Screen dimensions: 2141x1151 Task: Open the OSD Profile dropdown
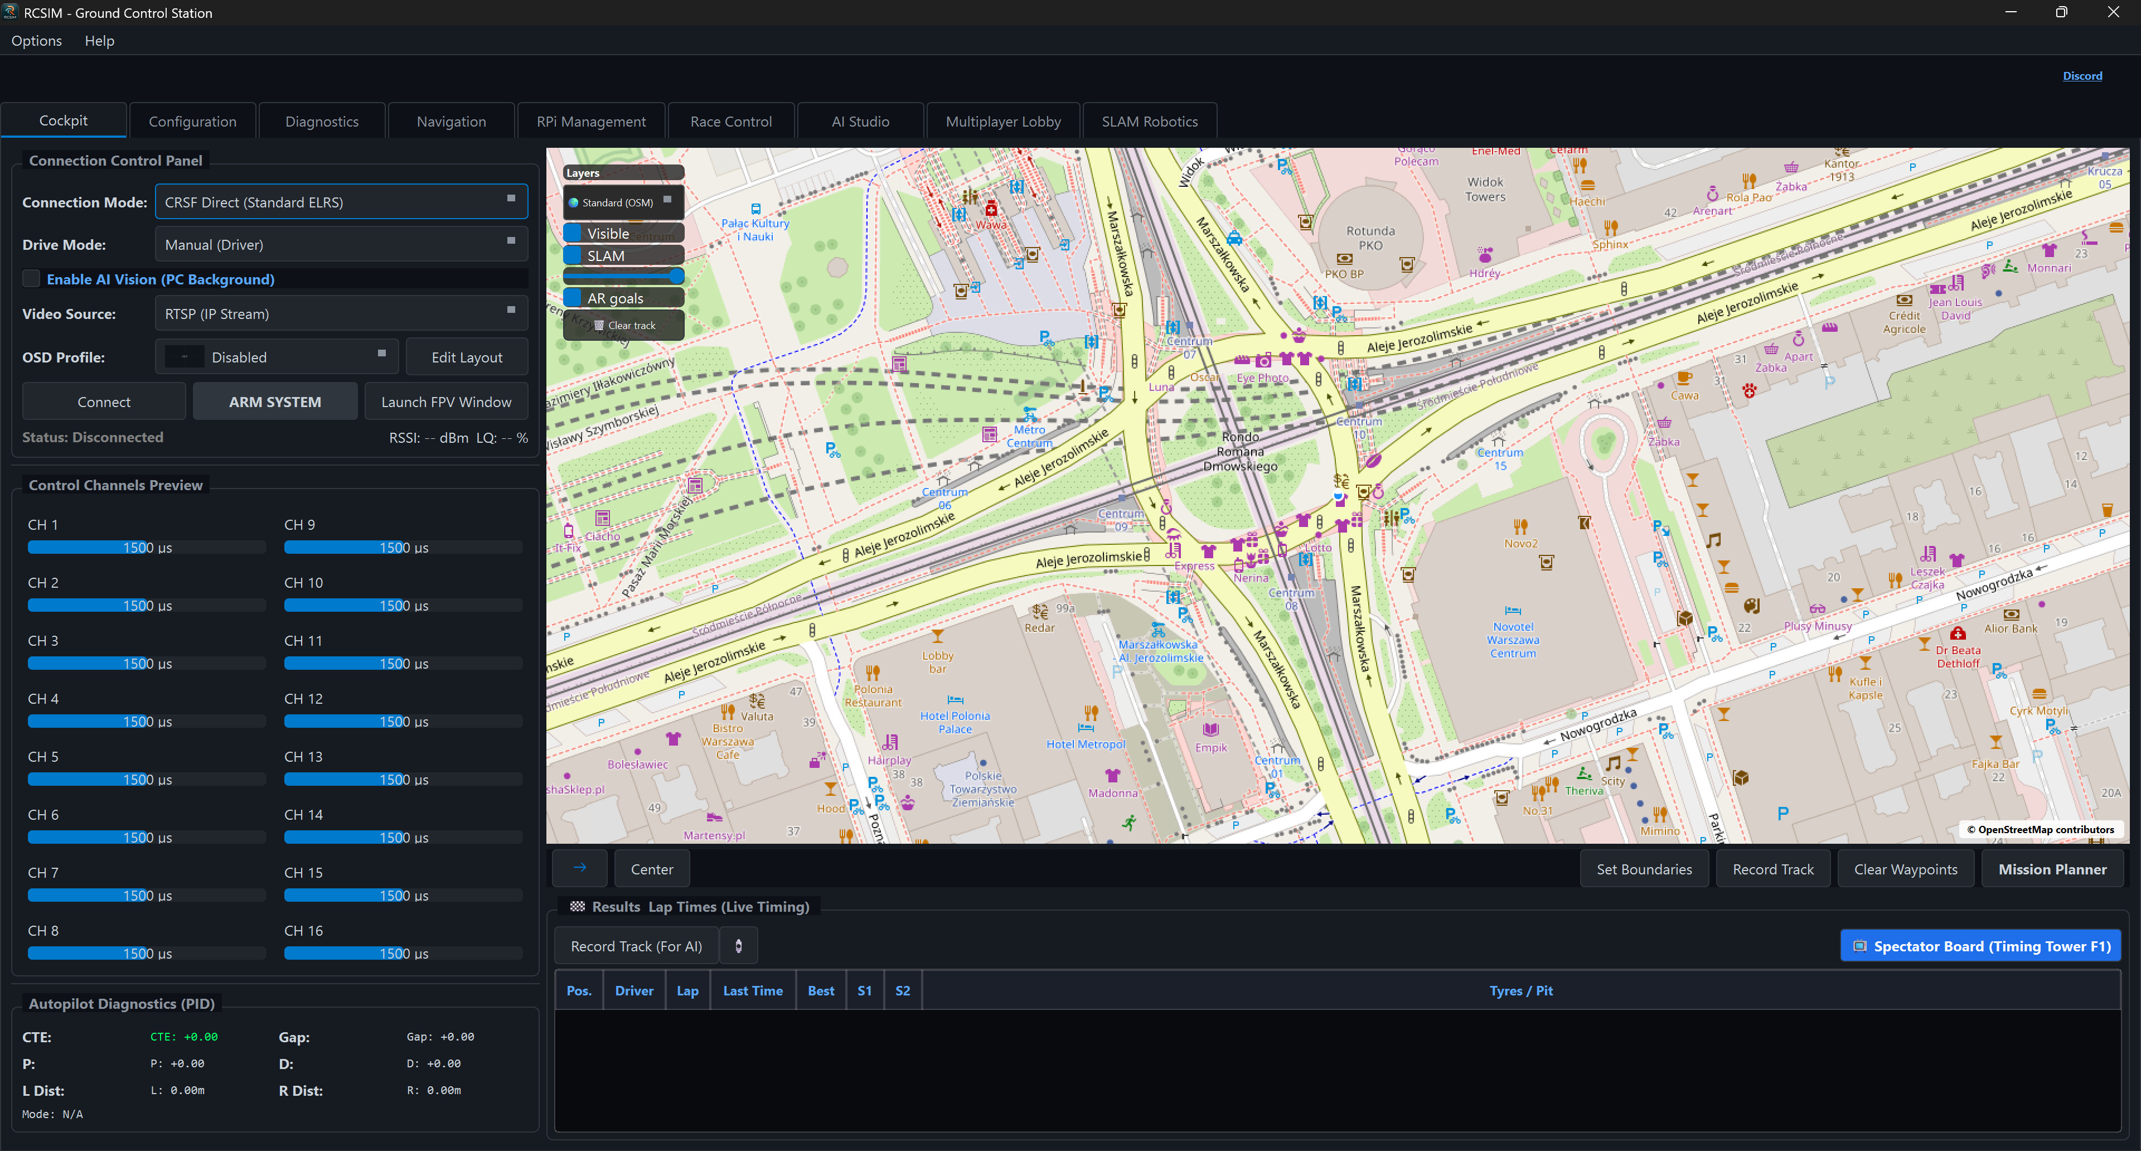click(277, 356)
